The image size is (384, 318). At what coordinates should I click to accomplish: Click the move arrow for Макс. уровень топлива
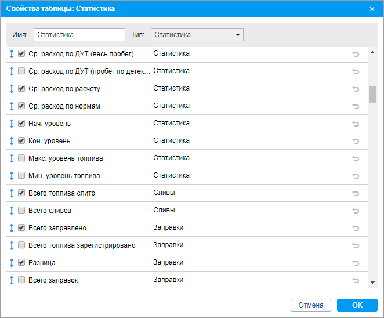(12, 158)
